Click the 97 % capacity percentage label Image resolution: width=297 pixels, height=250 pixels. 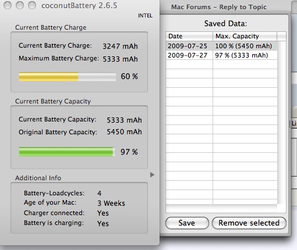[129, 152]
